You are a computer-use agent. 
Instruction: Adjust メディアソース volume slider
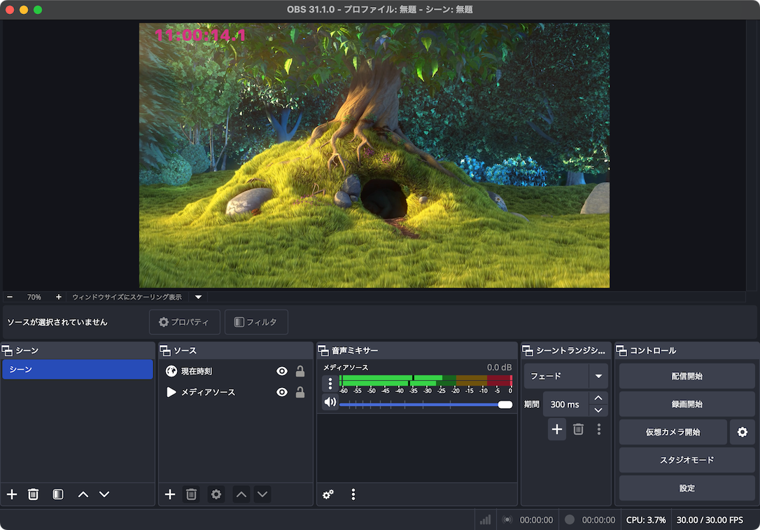(x=426, y=405)
